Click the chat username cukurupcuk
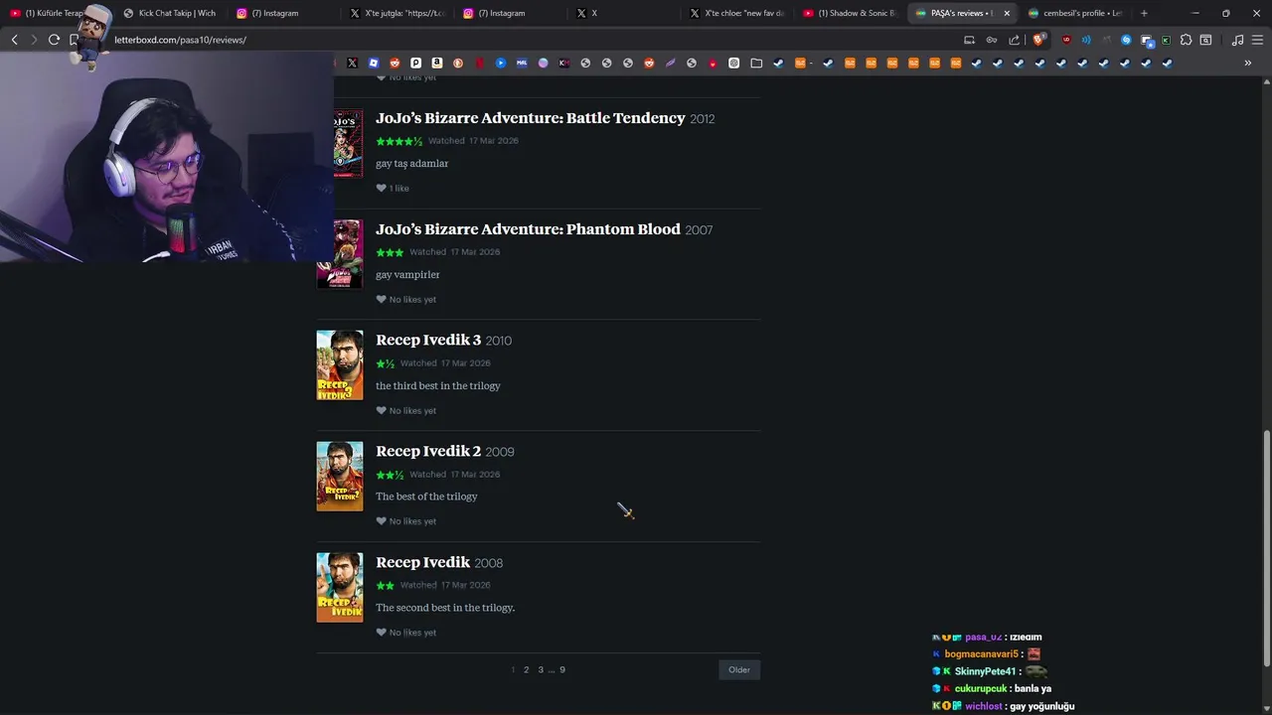 click(x=981, y=688)
